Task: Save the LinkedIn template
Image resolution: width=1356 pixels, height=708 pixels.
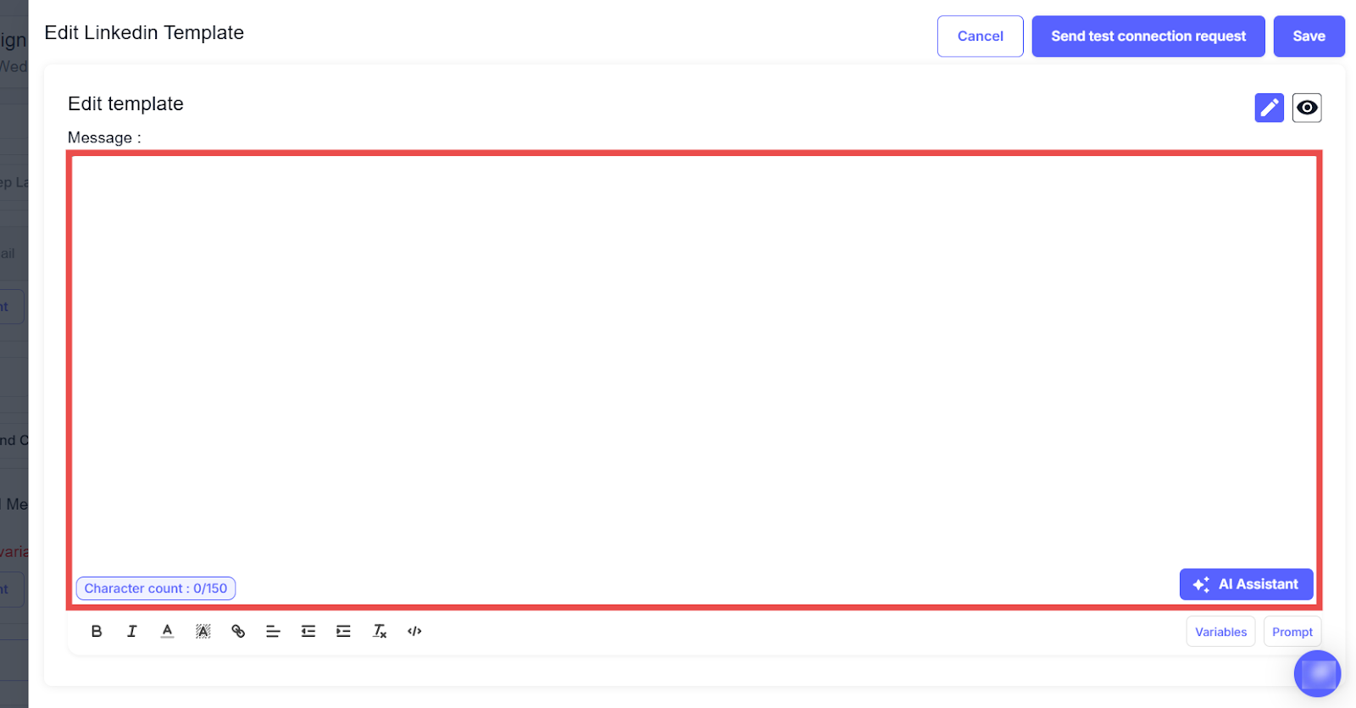Action: (1309, 36)
